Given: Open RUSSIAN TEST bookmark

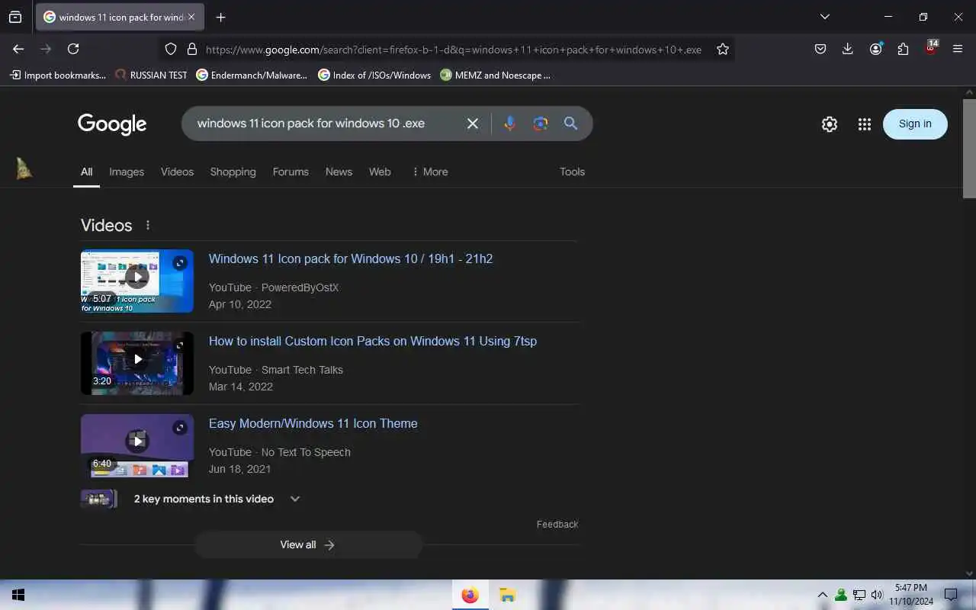Looking at the screenshot, I should [x=151, y=75].
